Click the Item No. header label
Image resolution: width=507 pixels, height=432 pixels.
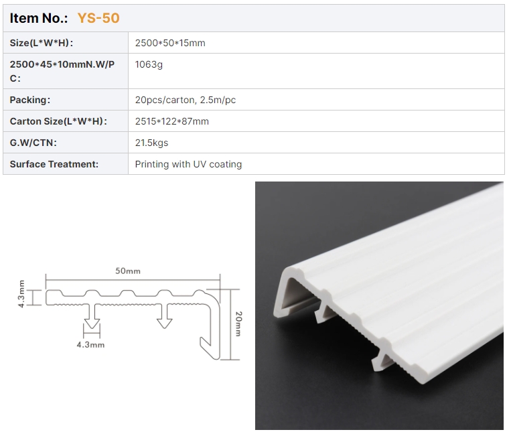tap(38, 18)
